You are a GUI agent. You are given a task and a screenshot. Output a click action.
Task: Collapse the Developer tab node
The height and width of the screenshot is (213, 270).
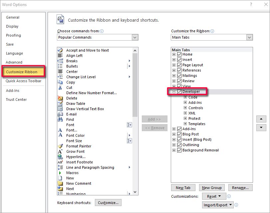pos(174,92)
